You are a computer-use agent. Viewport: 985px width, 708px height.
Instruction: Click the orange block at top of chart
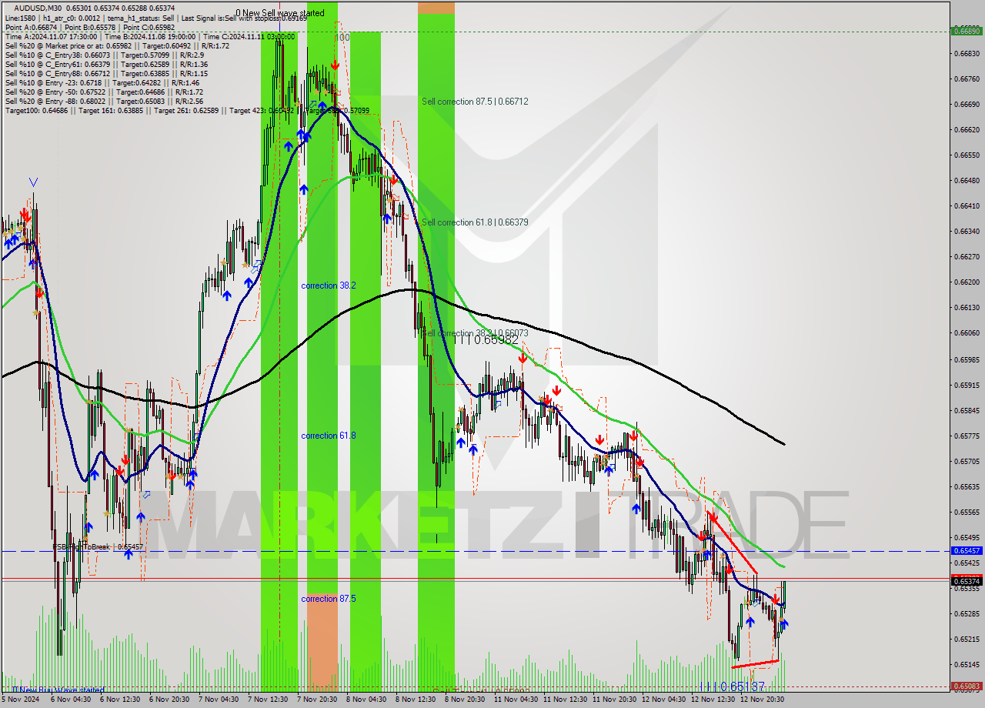436,7
